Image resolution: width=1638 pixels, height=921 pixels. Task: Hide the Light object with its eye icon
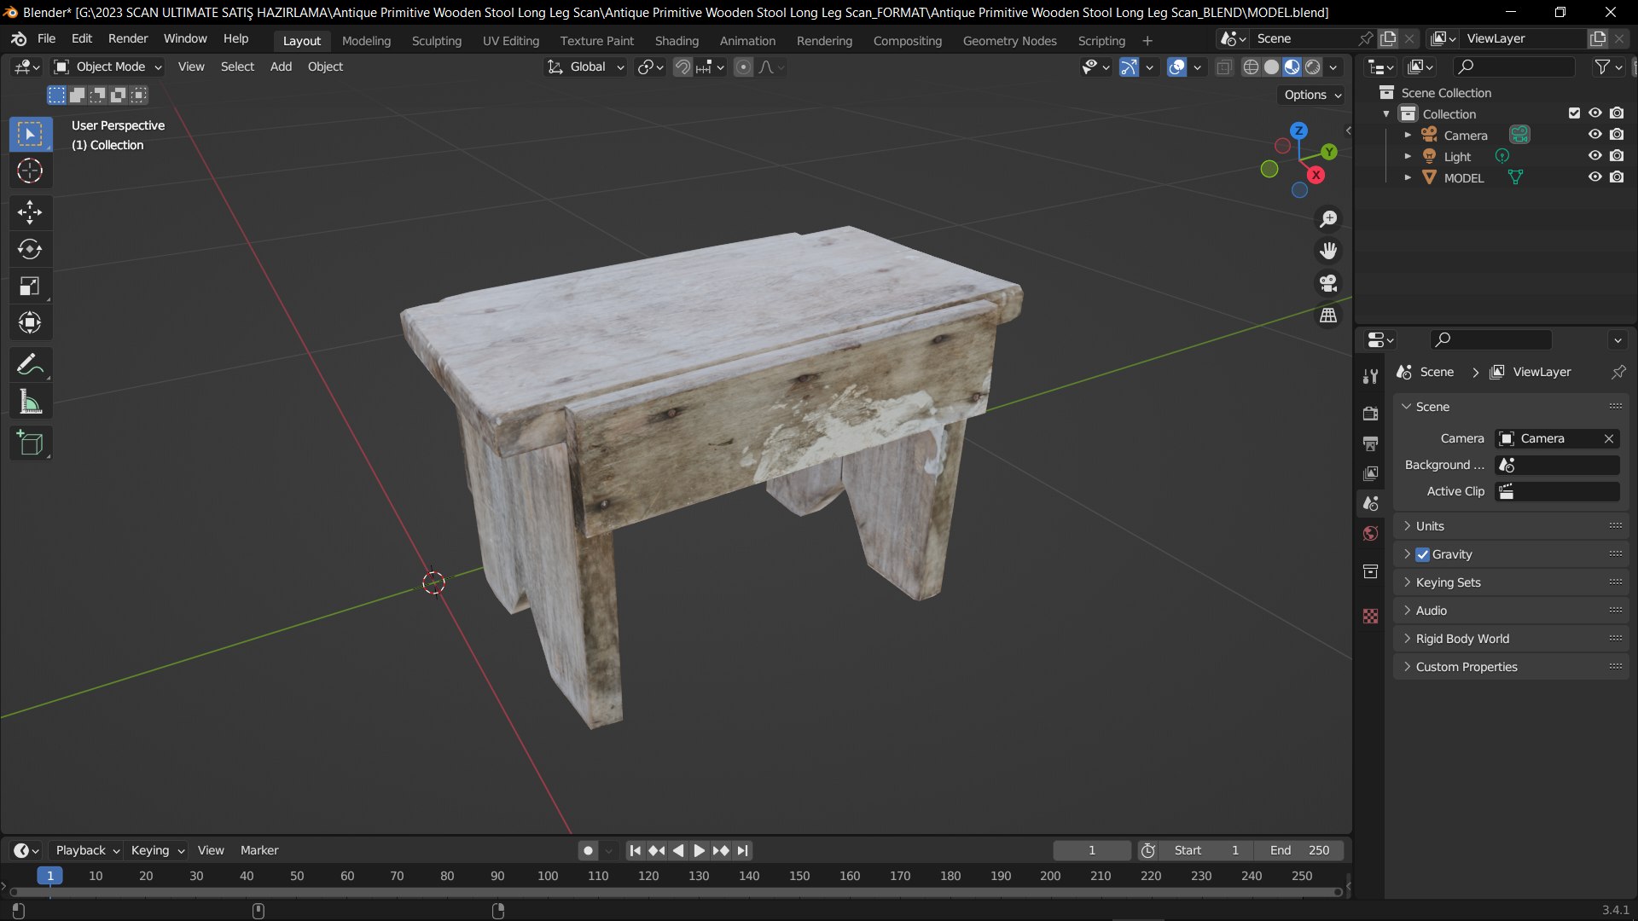(x=1594, y=156)
